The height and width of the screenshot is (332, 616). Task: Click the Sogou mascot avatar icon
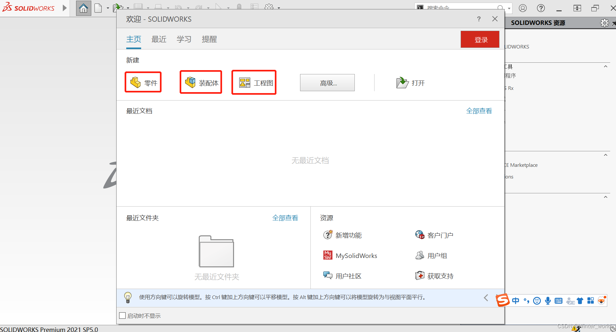[602, 300]
